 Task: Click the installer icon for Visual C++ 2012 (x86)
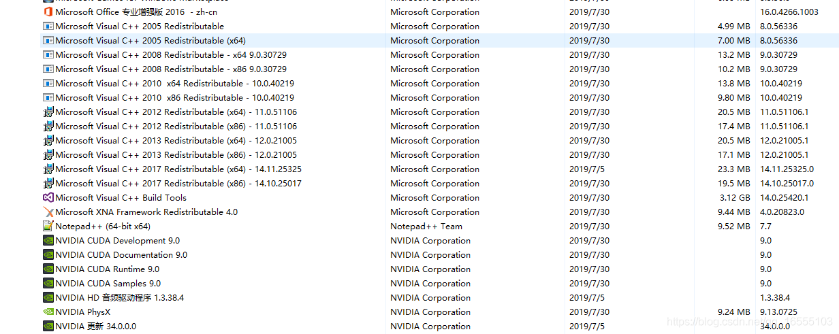coord(48,127)
